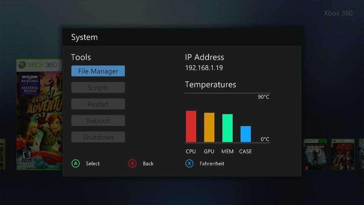This screenshot has height=205, width=364.
Task: Click the Back label
Action: pos(148,163)
